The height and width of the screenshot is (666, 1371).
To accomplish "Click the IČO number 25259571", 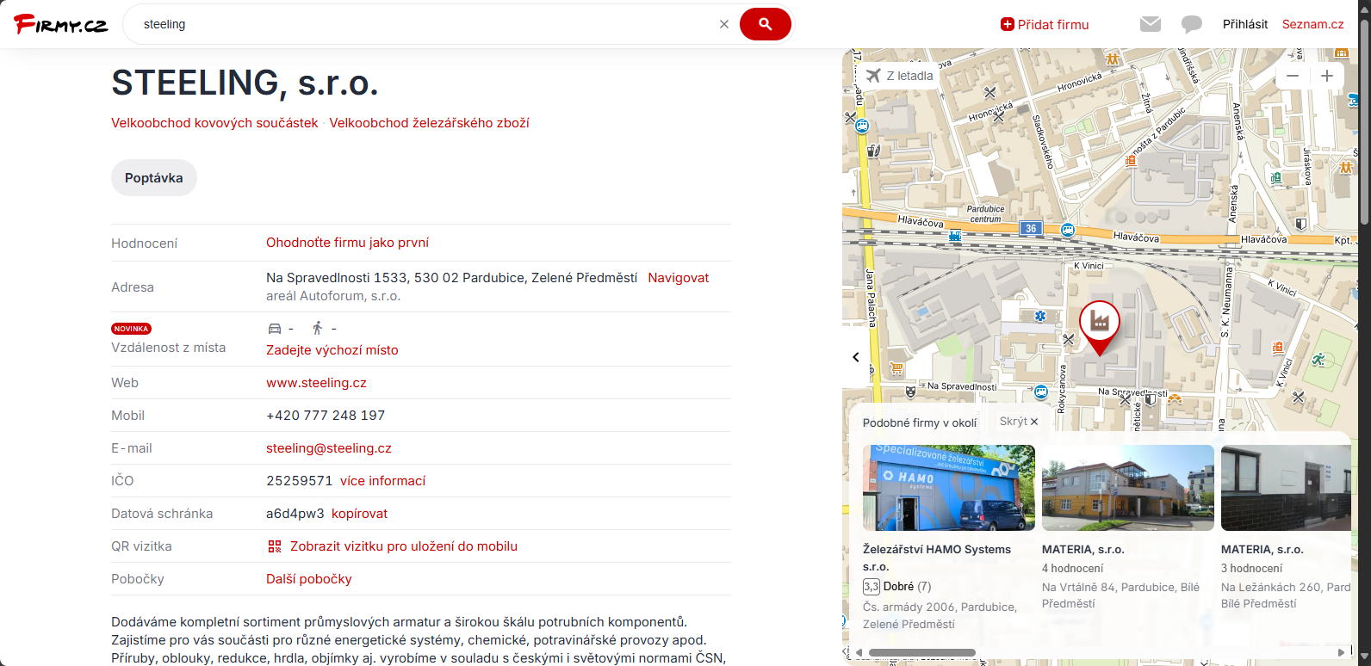I will click(x=300, y=481).
